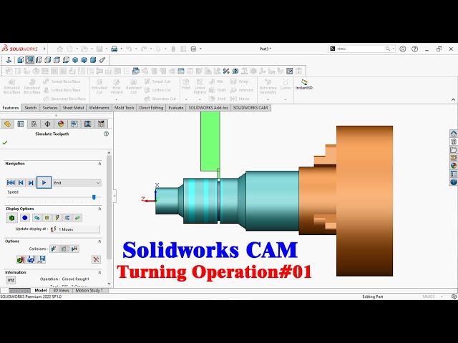458x343 pixels.
Task: Collapse the Options section
Action: 99,242
